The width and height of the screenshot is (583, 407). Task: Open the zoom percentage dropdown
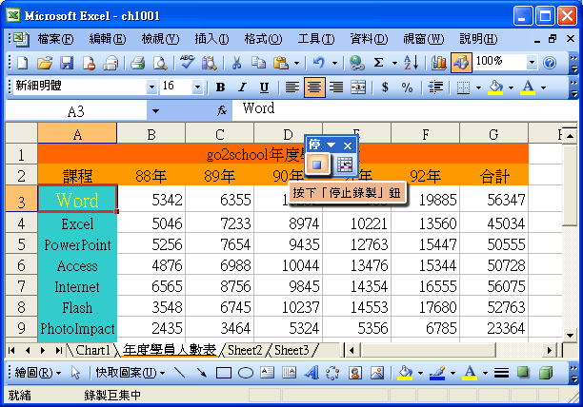pyautogui.click(x=532, y=63)
